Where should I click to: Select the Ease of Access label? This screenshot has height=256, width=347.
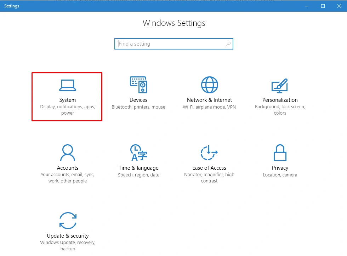click(209, 168)
